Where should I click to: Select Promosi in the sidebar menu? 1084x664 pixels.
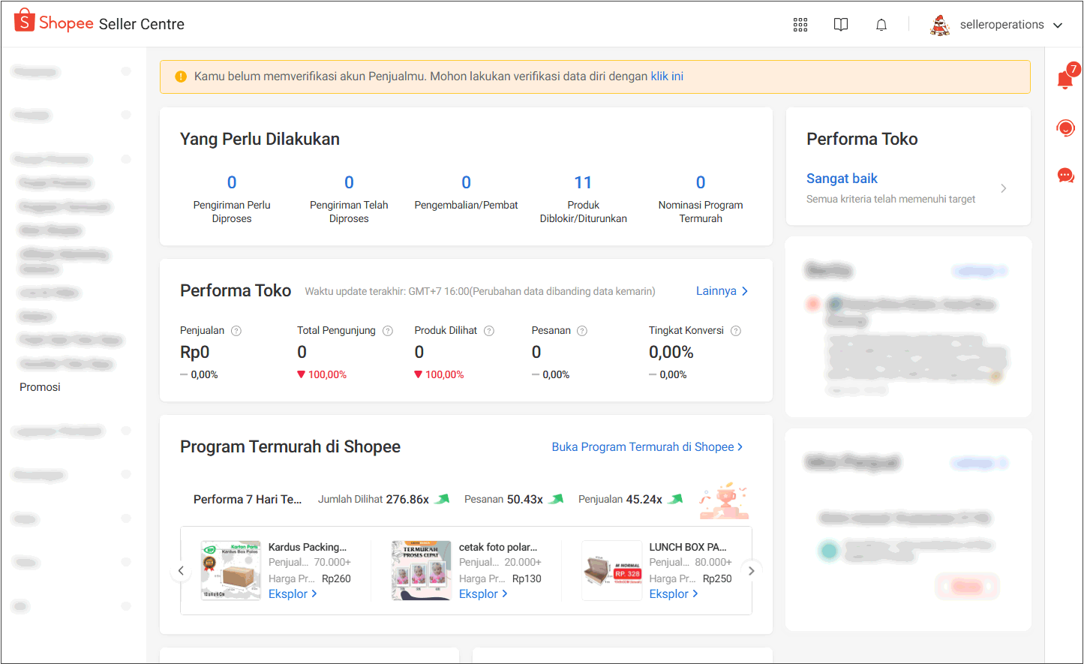click(40, 387)
